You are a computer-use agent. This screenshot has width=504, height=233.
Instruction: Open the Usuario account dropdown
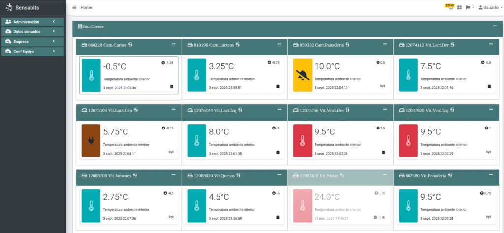click(x=490, y=8)
